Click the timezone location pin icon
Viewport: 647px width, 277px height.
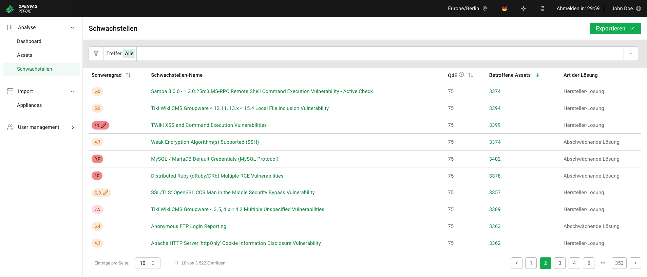[x=485, y=8]
